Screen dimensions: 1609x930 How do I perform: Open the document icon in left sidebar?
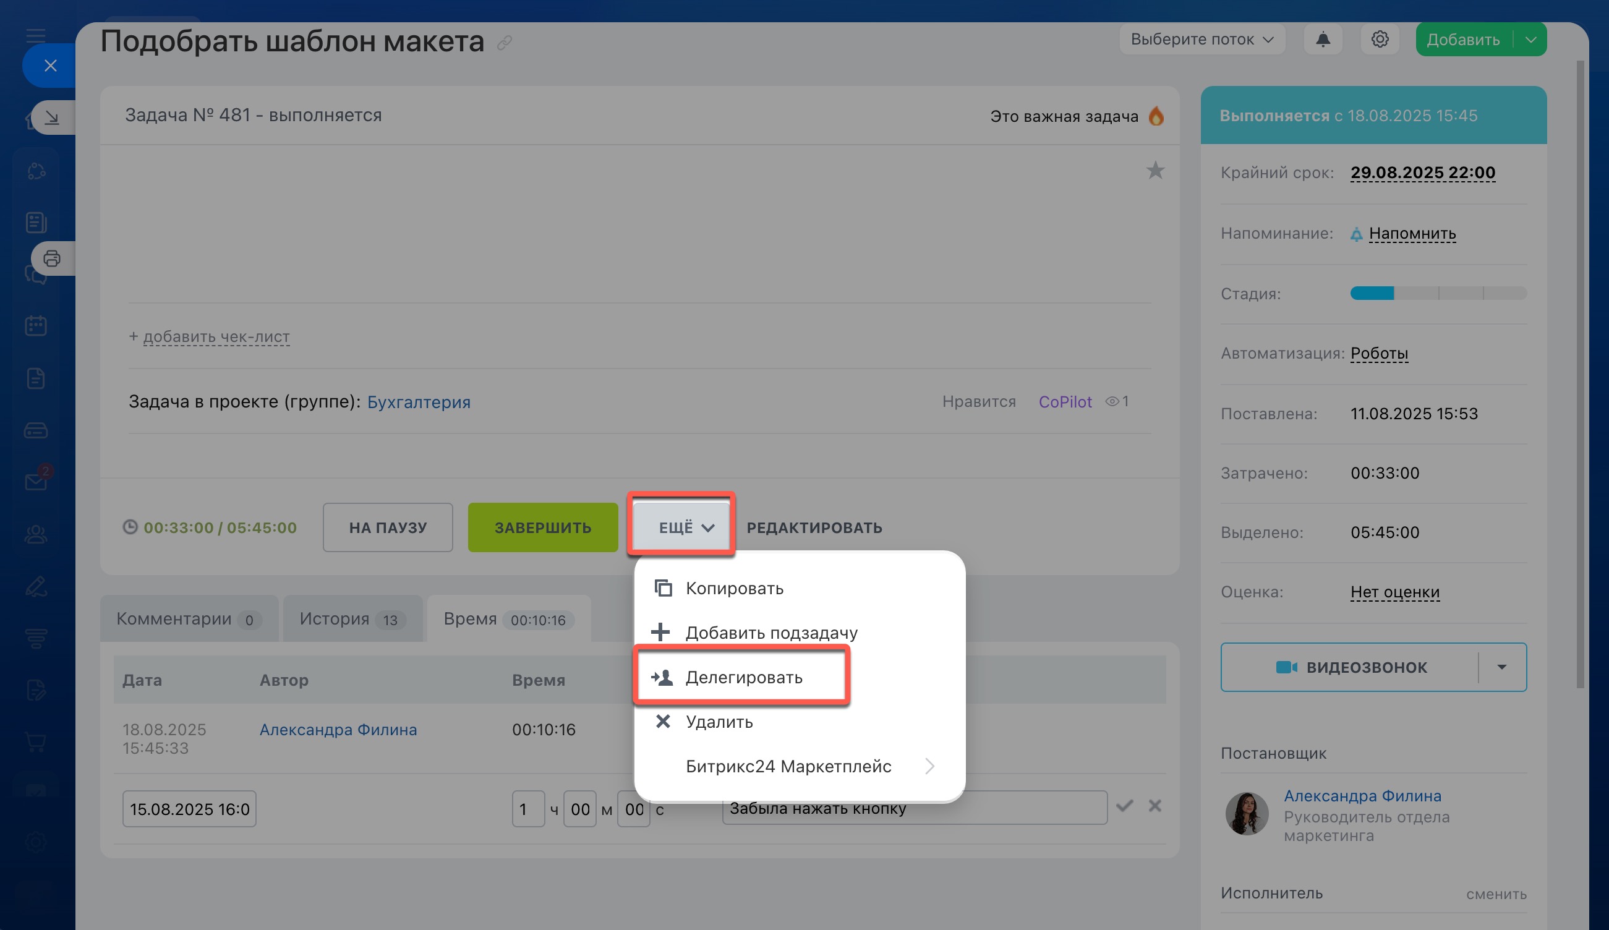point(36,378)
